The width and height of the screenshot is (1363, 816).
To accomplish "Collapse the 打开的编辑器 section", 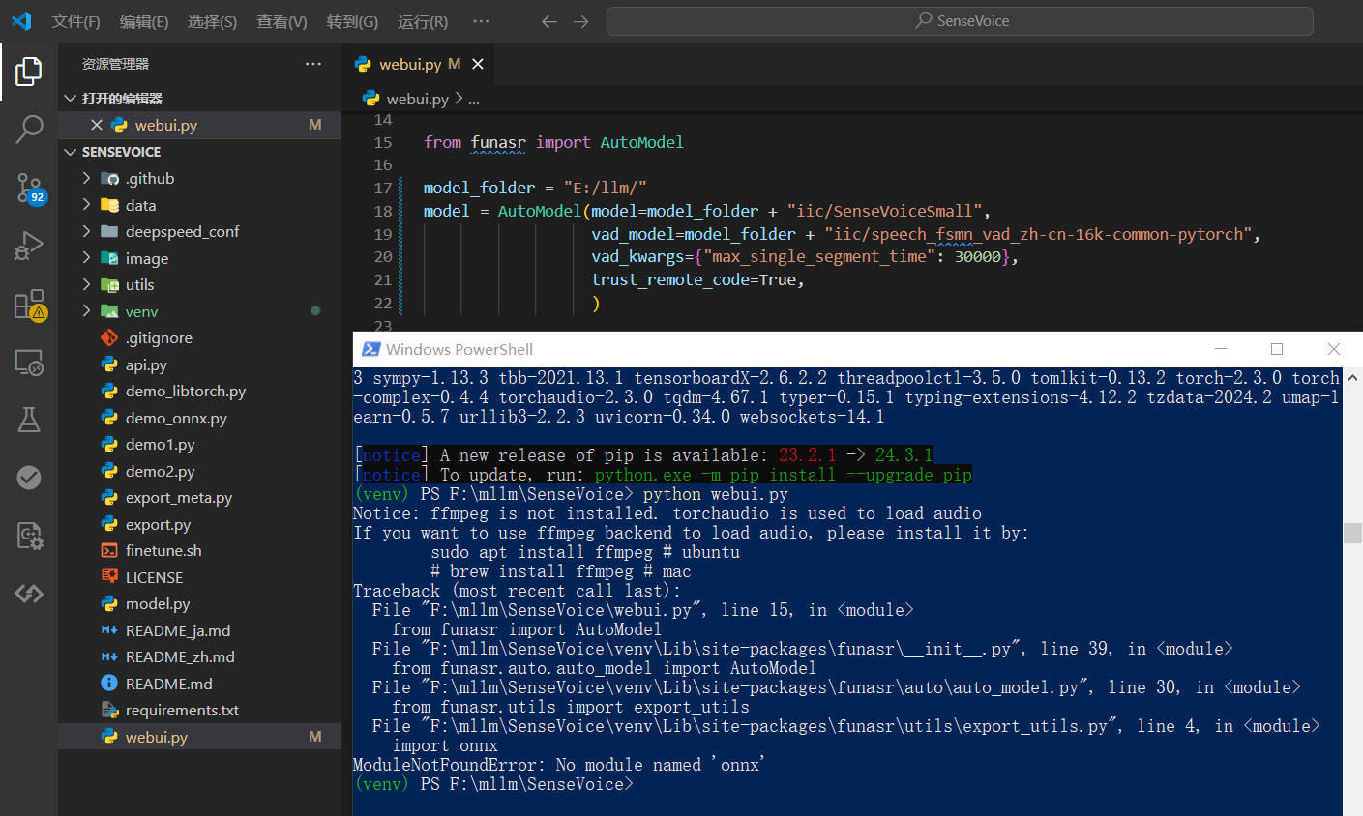I will (x=199, y=99).
